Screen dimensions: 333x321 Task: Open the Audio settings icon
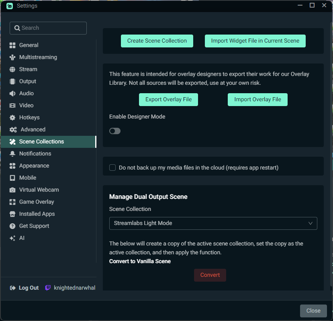13,93
